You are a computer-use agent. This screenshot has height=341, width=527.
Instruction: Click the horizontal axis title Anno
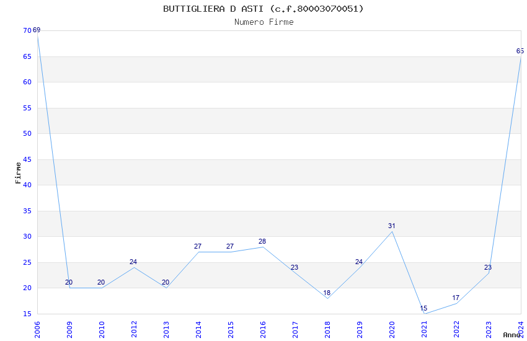point(511,335)
